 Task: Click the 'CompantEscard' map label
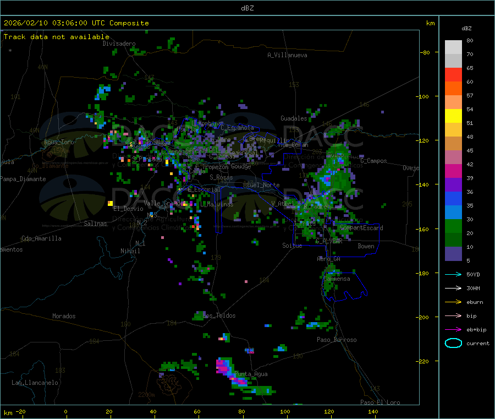point(361,228)
